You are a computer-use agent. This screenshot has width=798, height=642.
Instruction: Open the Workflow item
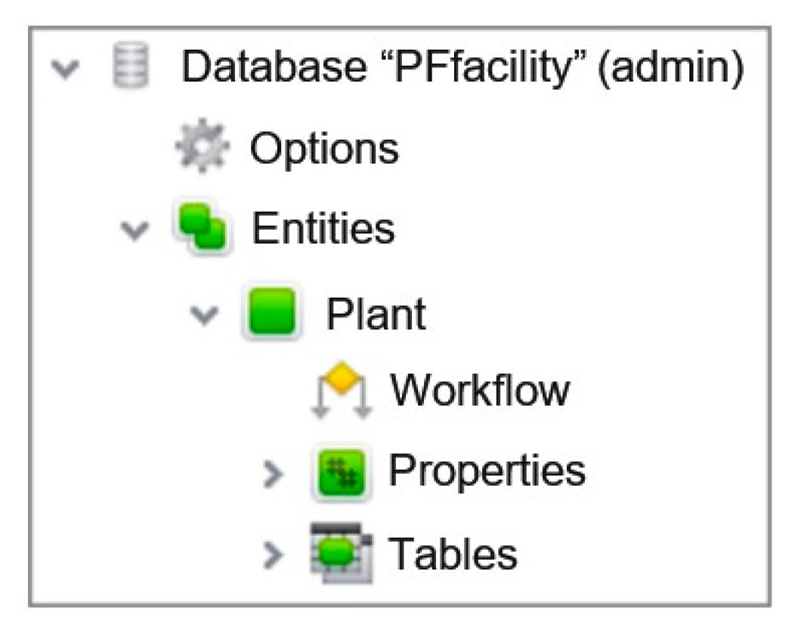coord(479,392)
